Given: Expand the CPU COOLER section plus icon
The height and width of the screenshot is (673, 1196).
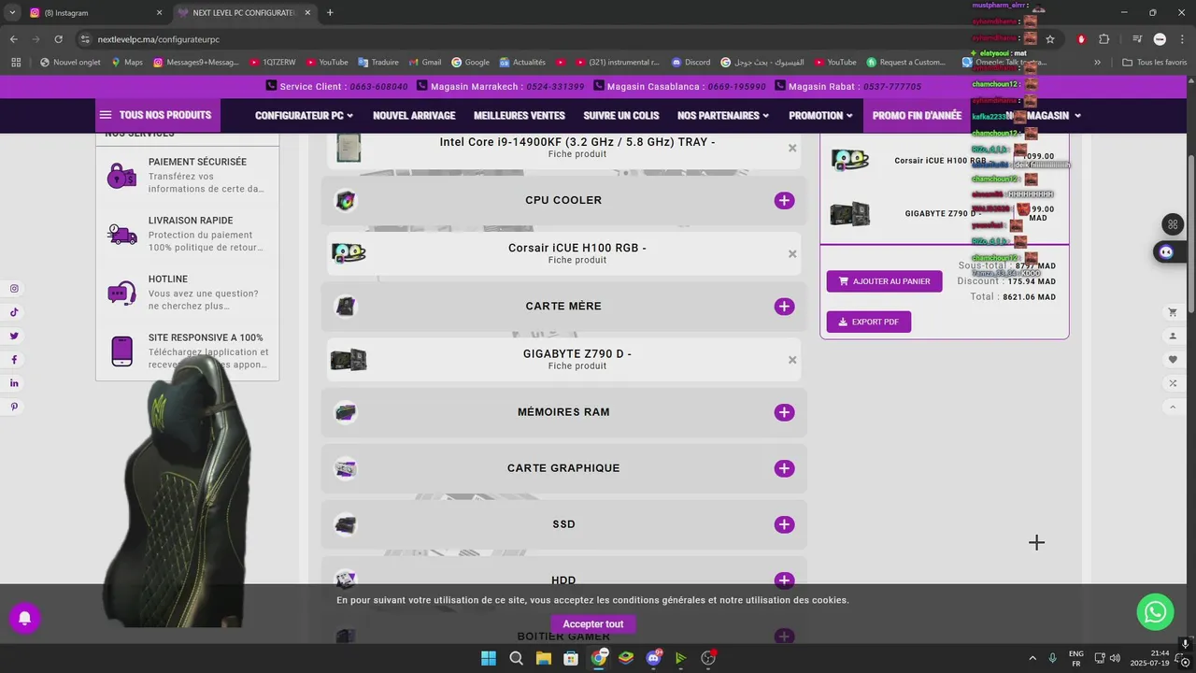Looking at the screenshot, I should (784, 200).
